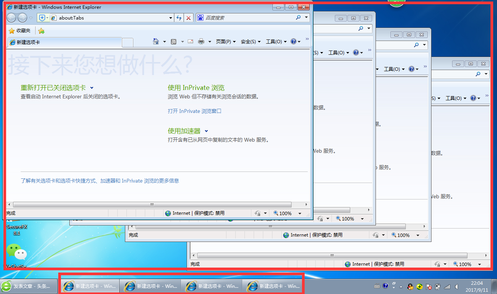
Task: Click the Read Mail envelope icon
Action: coord(190,41)
